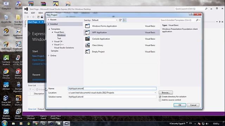The width and height of the screenshot is (225, 126).
Task: Select the Visual Studio Solutions tree item
Action: 64,48
